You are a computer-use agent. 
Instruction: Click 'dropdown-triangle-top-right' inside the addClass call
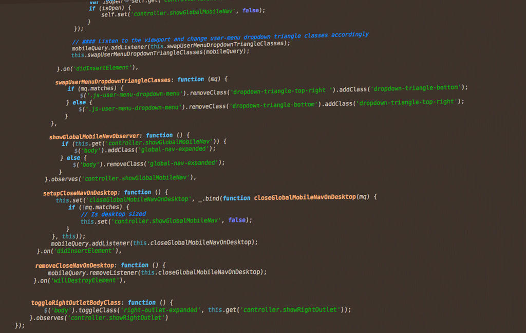coord(407,102)
